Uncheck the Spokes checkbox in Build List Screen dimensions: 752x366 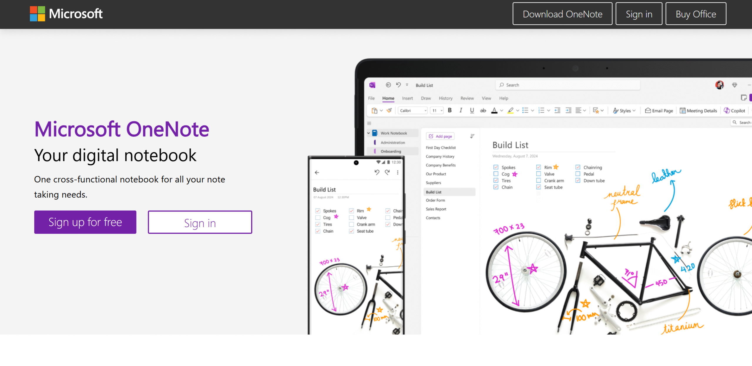pyautogui.click(x=496, y=167)
